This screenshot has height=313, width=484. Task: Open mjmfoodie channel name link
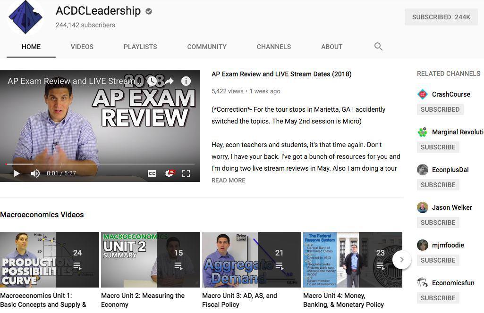coord(448,245)
